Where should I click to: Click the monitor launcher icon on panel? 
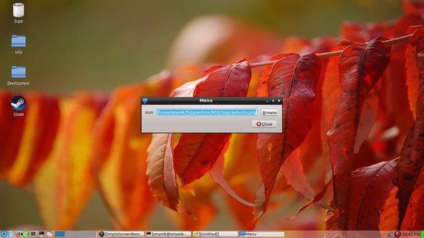[x=41, y=233]
